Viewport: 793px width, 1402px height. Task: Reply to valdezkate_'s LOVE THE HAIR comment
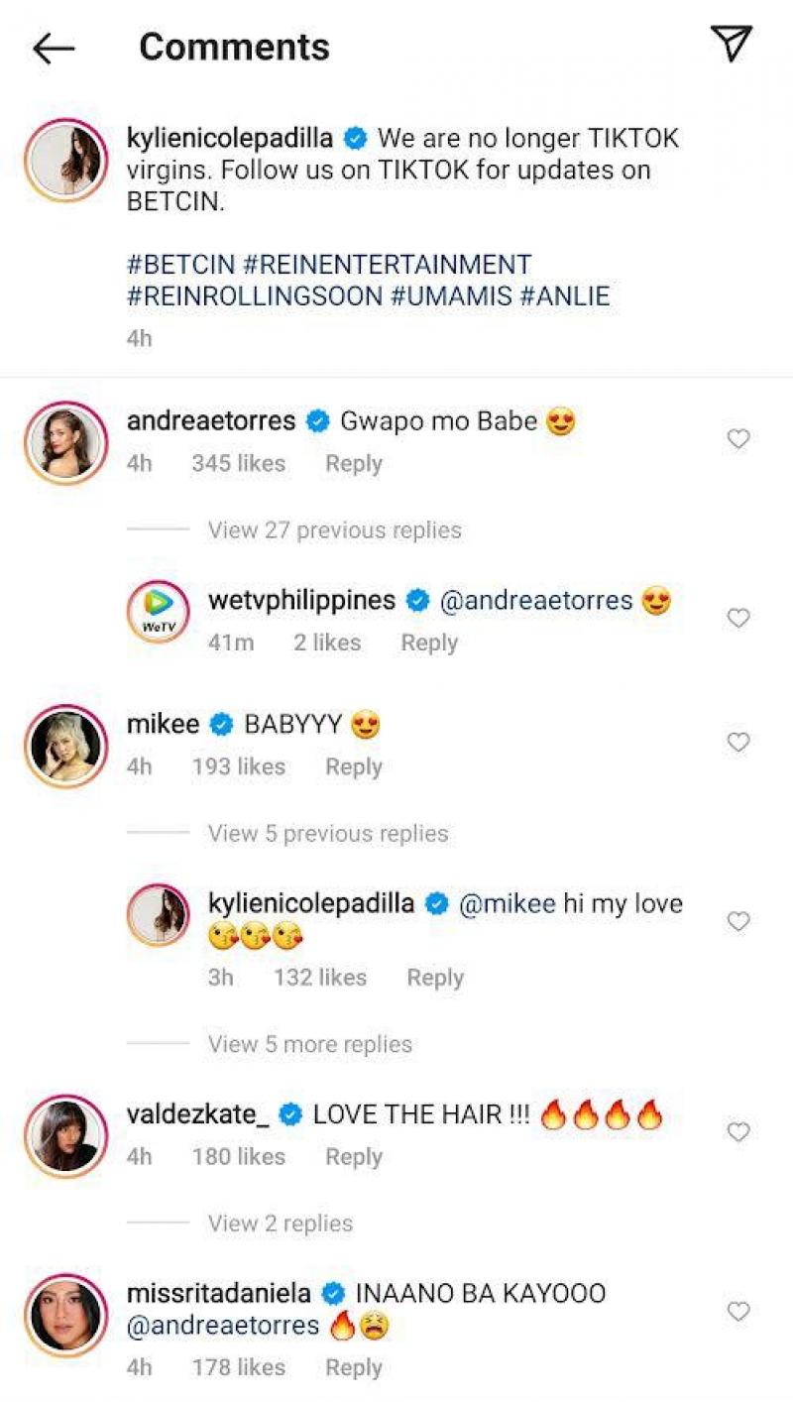(x=354, y=1157)
